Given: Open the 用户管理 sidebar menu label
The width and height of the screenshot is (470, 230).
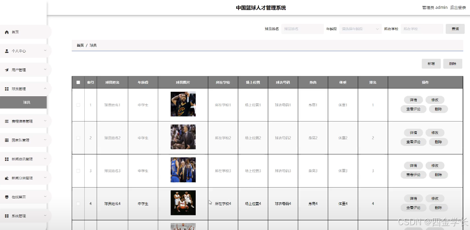Looking at the screenshot, I should point(19,70).
